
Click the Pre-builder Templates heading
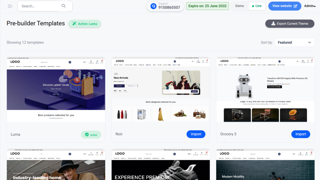(x=36, y=23)
